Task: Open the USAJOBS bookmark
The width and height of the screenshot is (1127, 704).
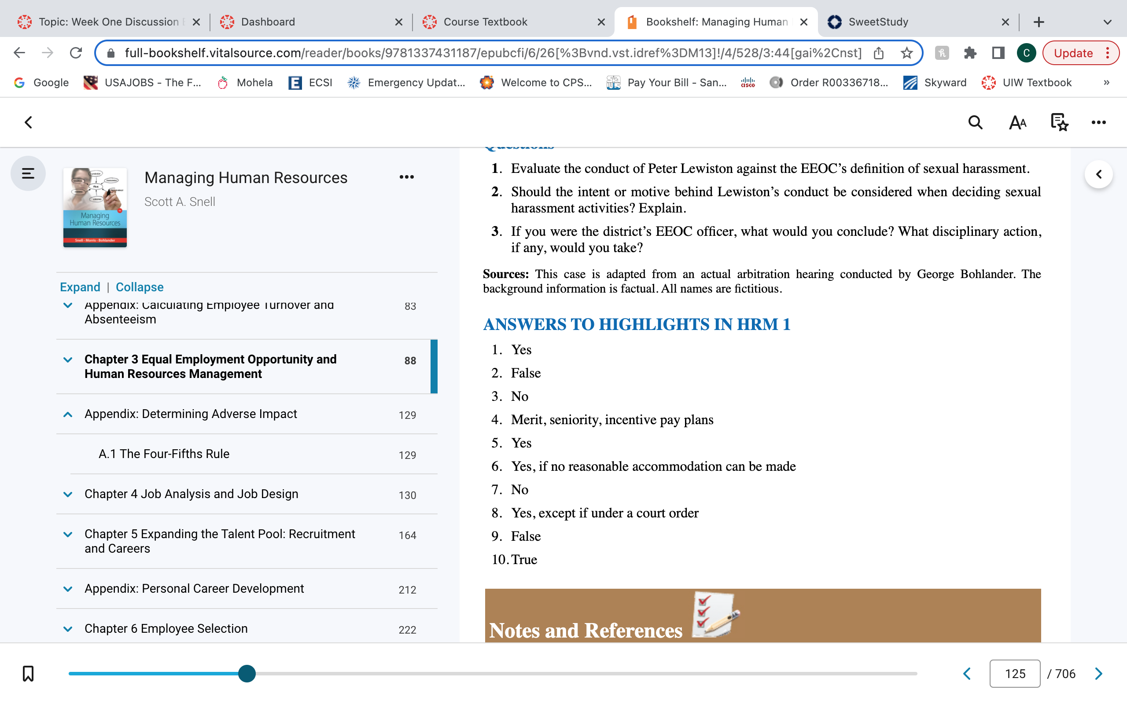Action: (142, 82)
